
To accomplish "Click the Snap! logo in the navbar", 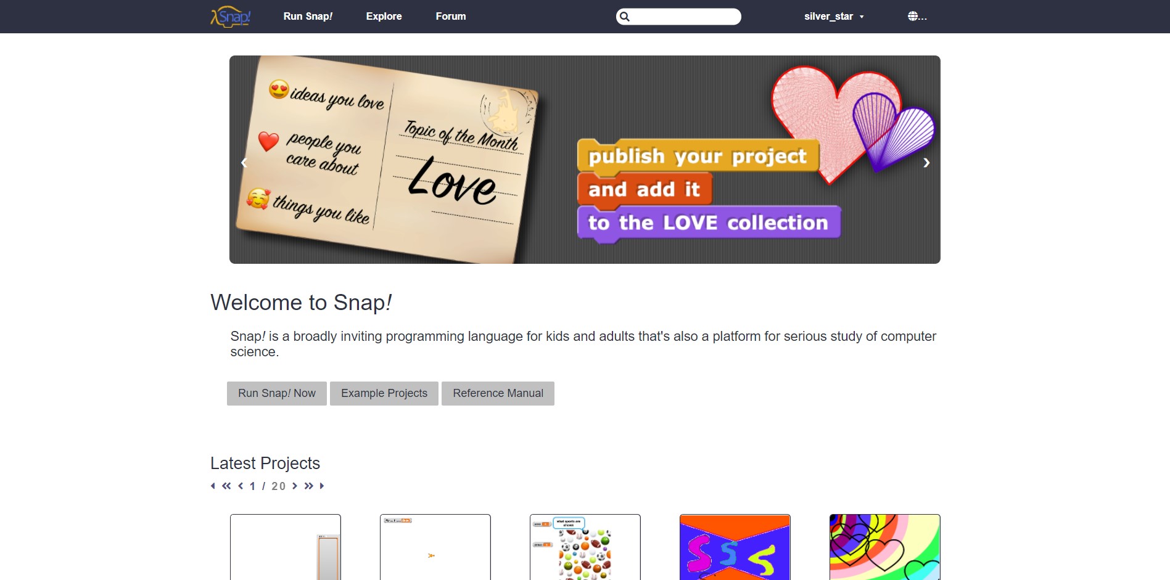I will point(230,16).
